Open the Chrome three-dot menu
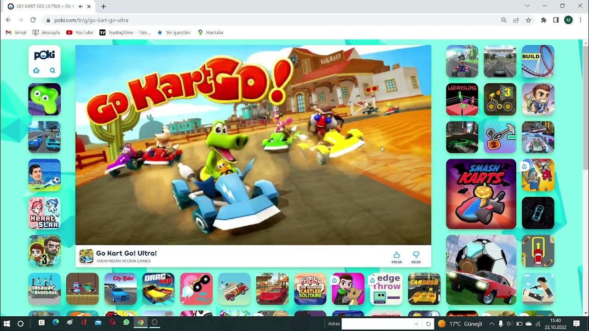Image resolution: width=589 pixels, height=331 pixels. 581,20
